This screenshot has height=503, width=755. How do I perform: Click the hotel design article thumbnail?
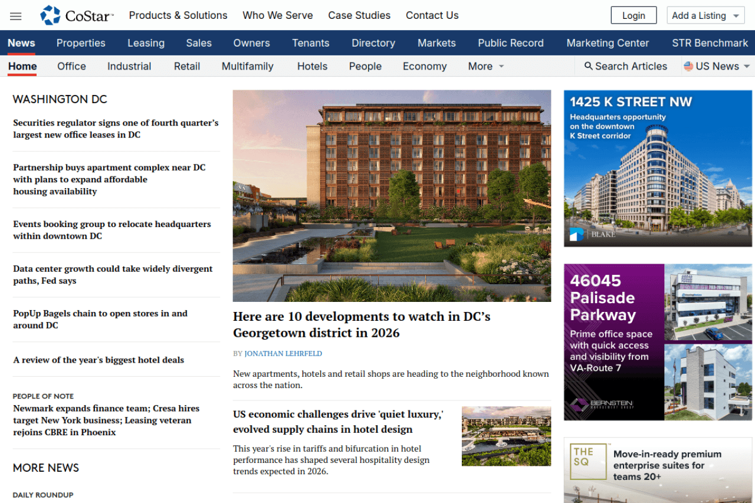coord(506,436)
